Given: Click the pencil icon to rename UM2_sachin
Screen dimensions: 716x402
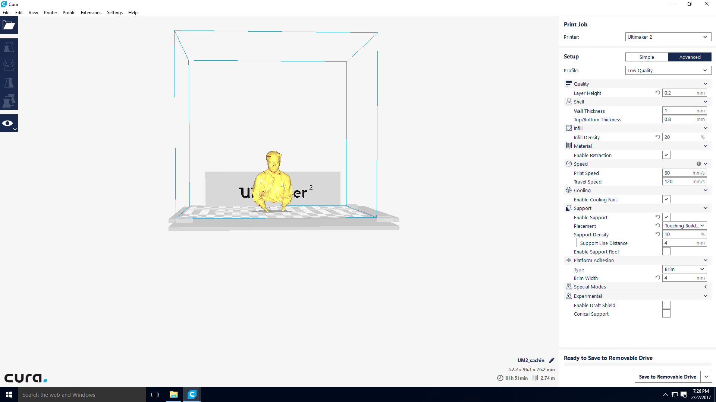Looking at the screenshot, I should (552, 360).
